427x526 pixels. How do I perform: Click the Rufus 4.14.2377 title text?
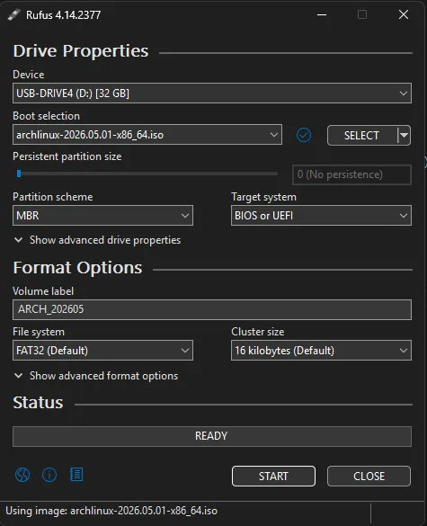point(64,15)
